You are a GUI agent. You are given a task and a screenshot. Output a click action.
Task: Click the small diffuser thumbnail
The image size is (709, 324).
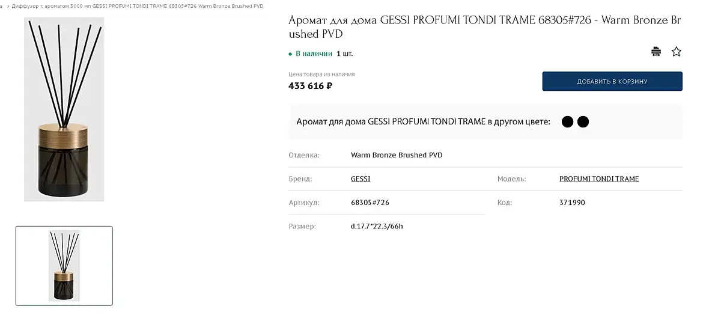pyautogui.click(x=64, y=266)
